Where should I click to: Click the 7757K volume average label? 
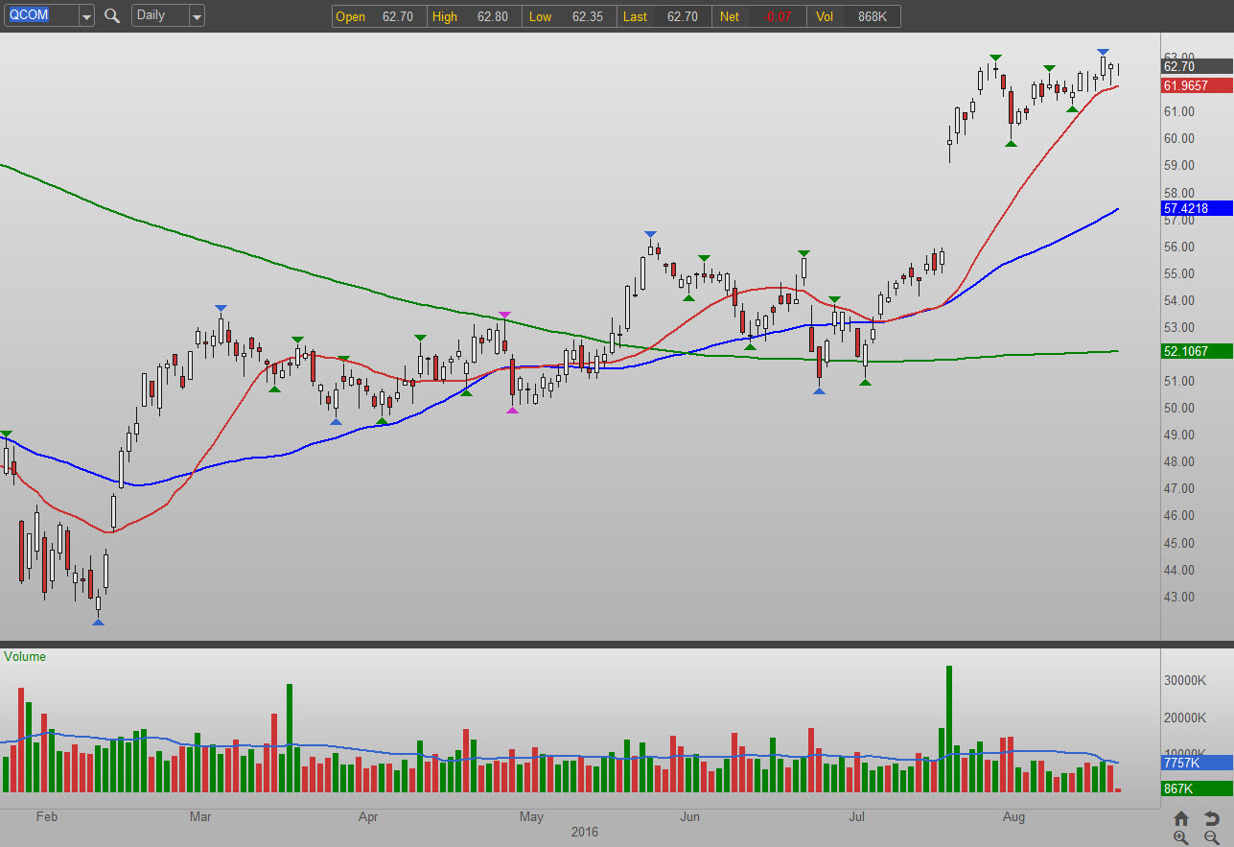(1196, 764)
